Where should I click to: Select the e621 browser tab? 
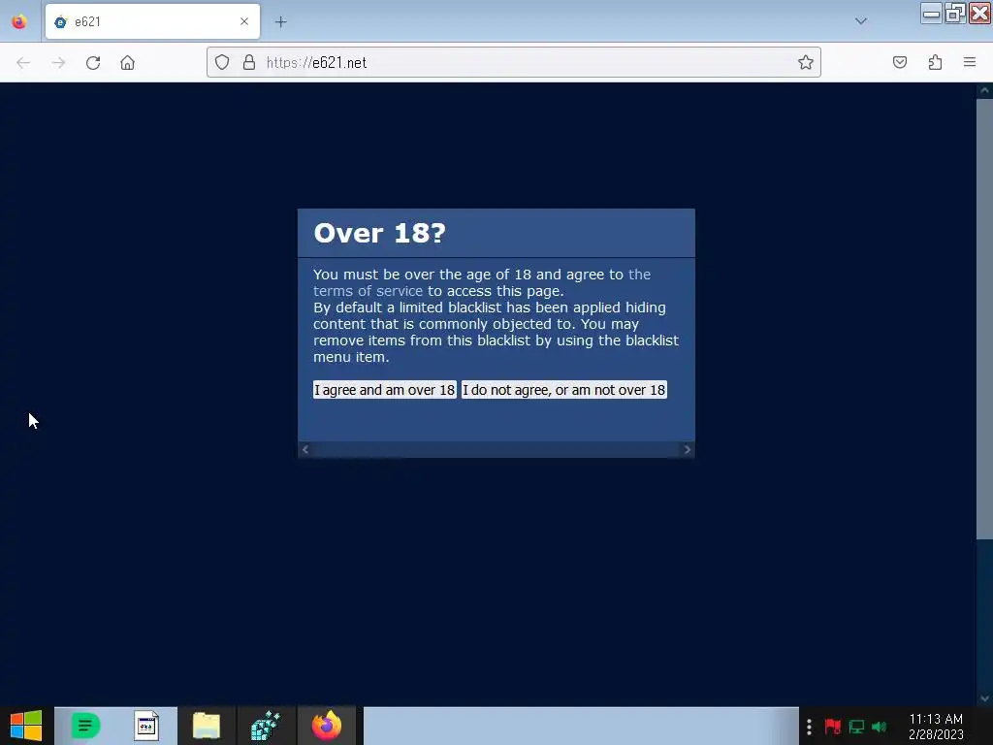pos(152,21)
